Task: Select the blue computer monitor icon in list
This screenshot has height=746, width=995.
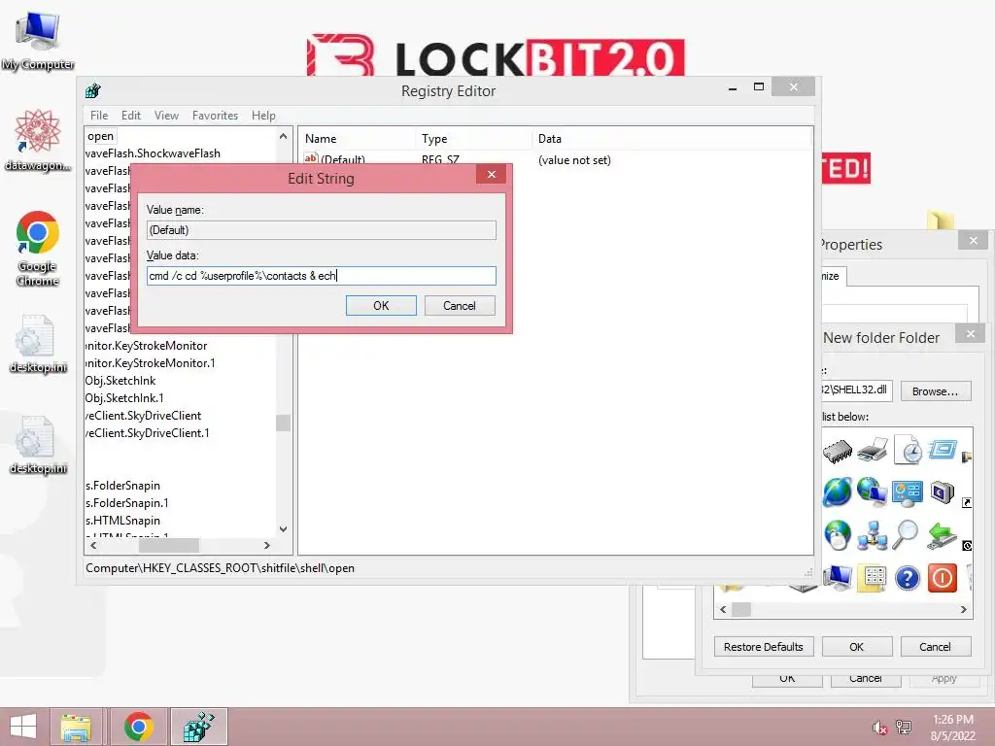Action: (838, 577)
